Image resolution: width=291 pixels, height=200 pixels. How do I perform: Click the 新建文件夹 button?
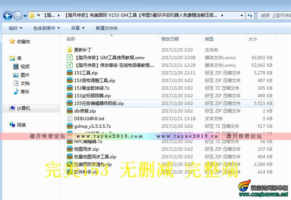(107, 28)
